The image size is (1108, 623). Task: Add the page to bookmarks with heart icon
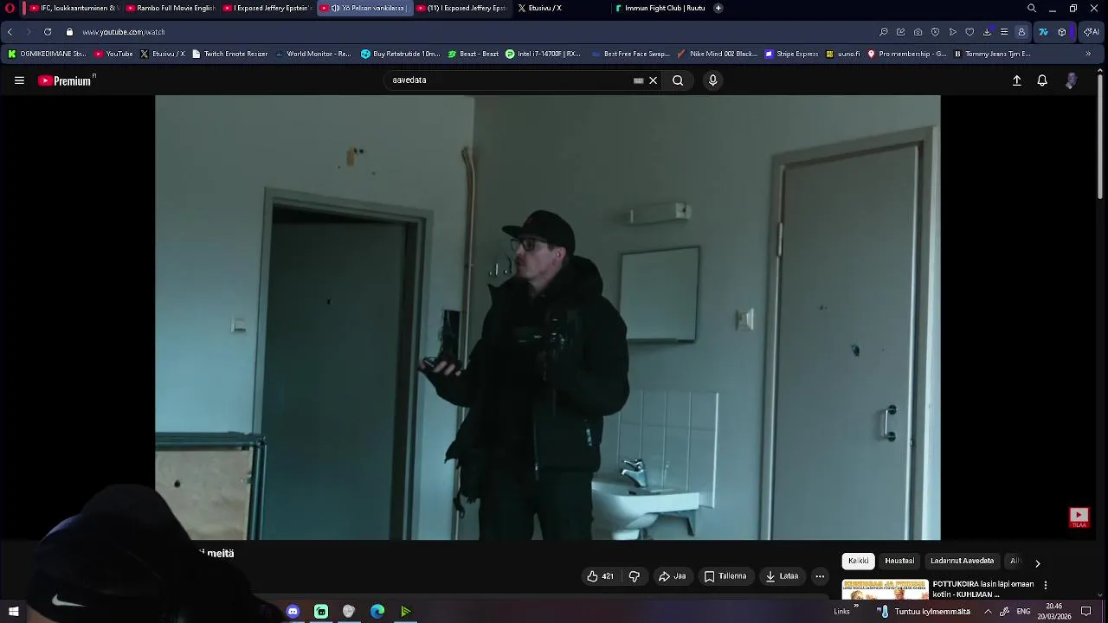969,32
